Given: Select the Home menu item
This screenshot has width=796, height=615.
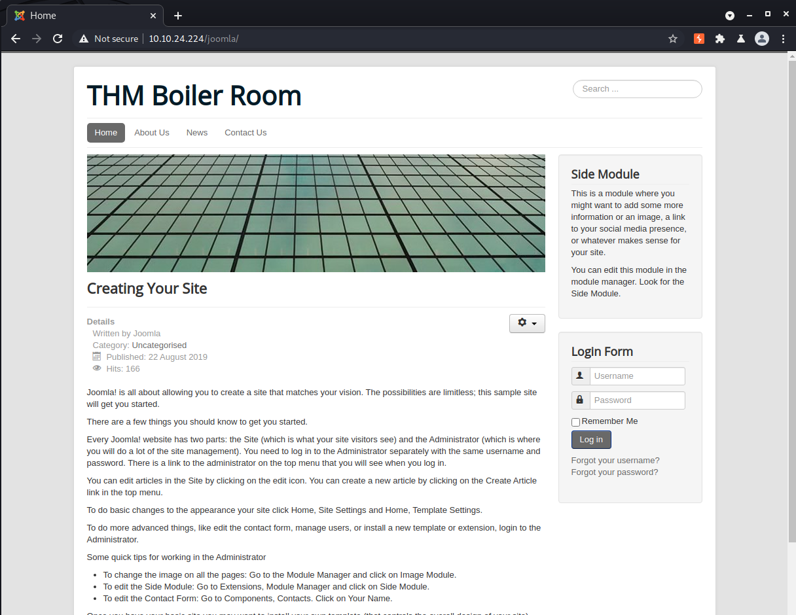Looking at the screenshot, I should click(x=106, y=132).
